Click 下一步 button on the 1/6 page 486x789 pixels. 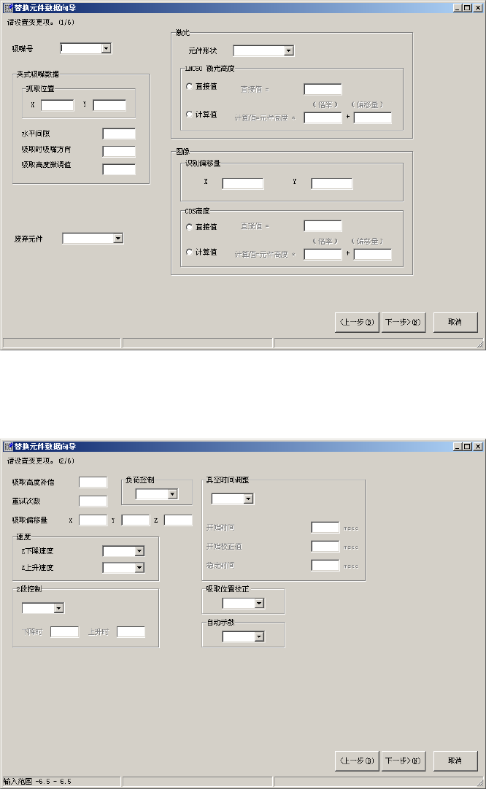pos(403,322)
